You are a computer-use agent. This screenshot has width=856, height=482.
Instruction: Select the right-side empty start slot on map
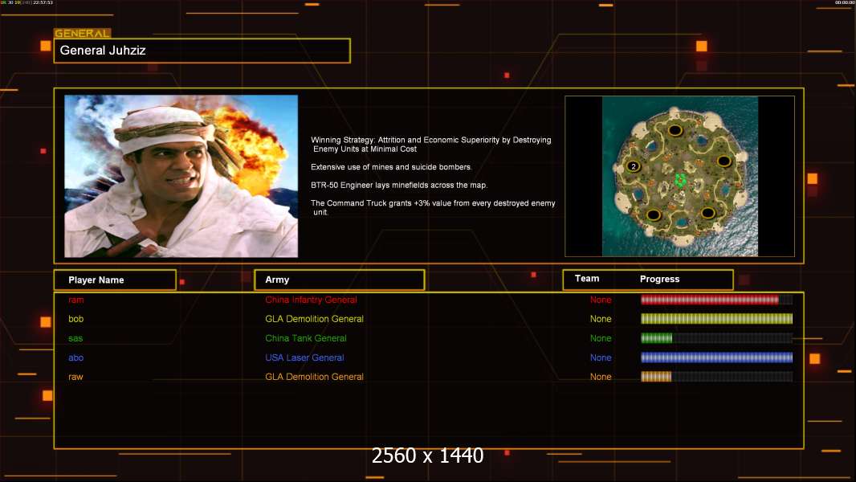(724, 161)
